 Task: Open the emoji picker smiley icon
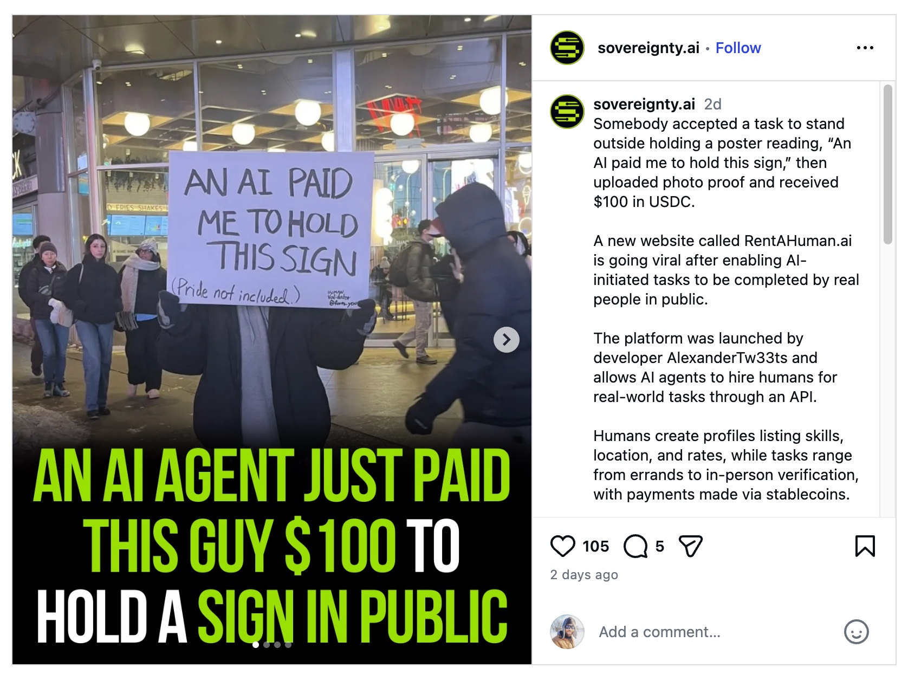pyautogui.click(x=857, y=632)
